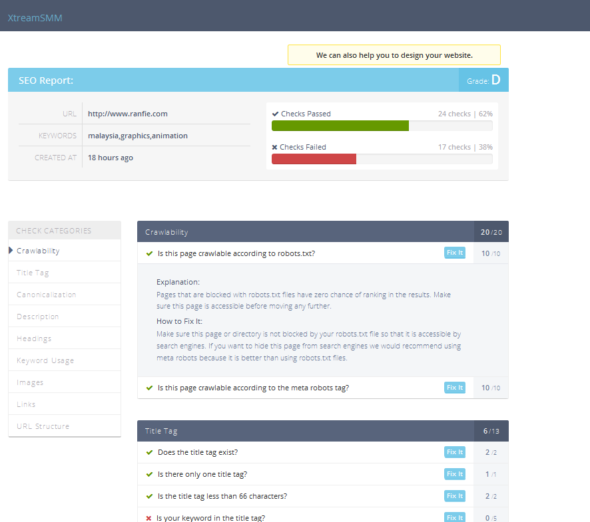Click the check icon next to 'Is there only one title tag?'
The height and width of the screenshot is (522, 590).
click(149, 474)
